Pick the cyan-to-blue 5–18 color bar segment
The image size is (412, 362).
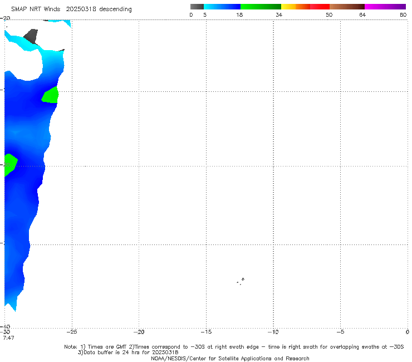pyautogui.click(x=222, y=7)
